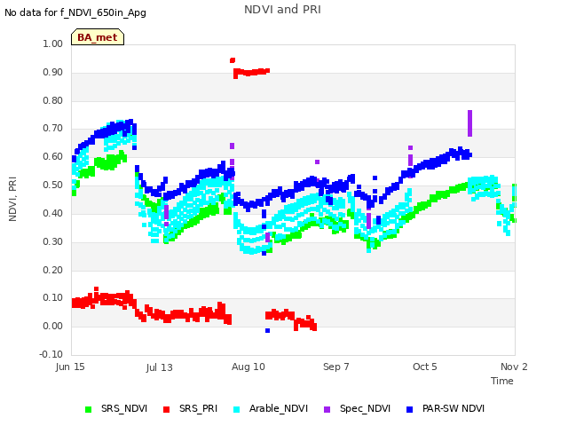Select the SRS_NDVI legend label

click(124, 408)
